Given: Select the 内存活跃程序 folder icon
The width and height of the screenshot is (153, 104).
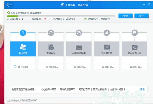Looking at the screenshot, I should coord(79,47).
